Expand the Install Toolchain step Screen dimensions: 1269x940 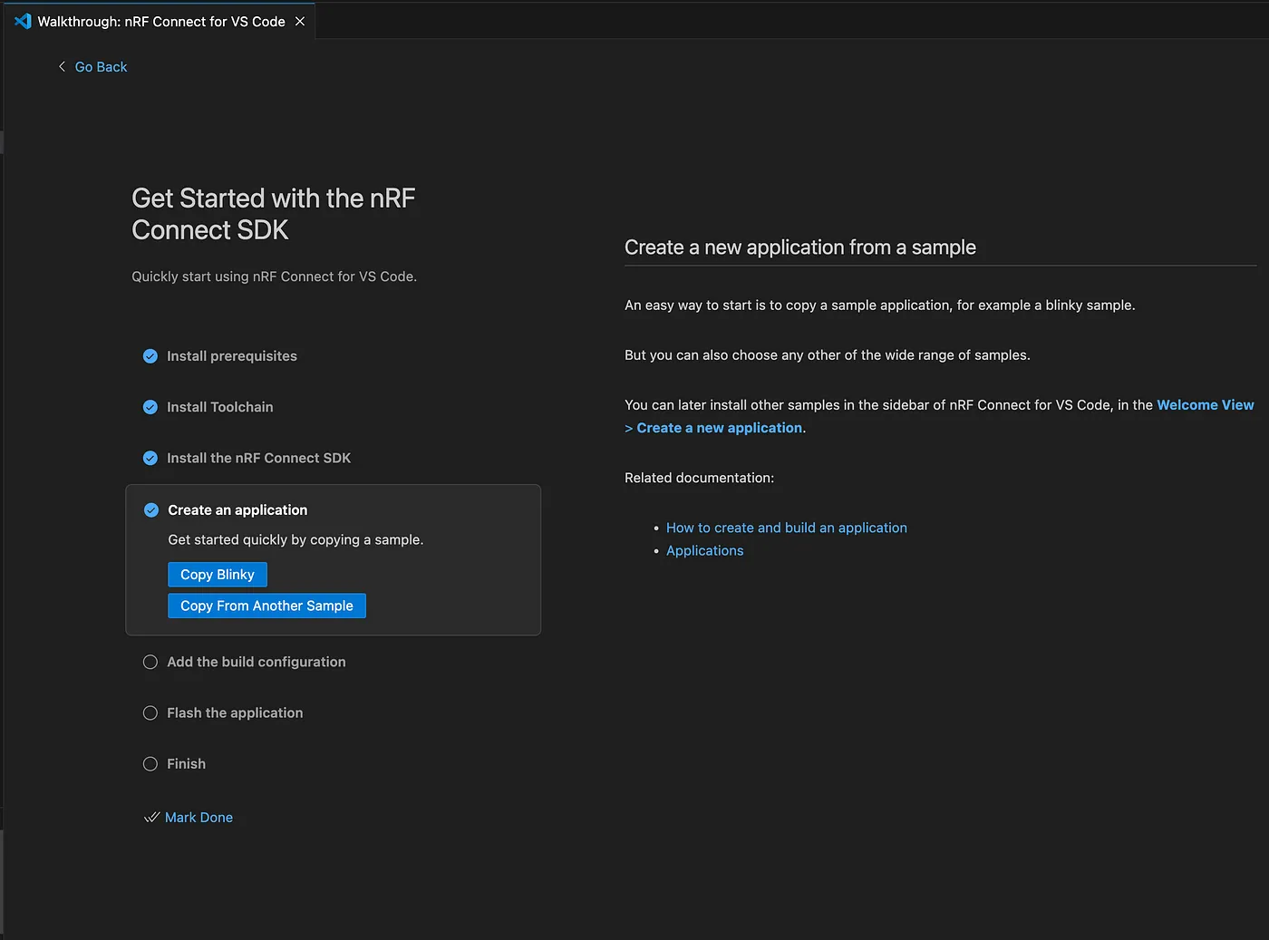220,407
